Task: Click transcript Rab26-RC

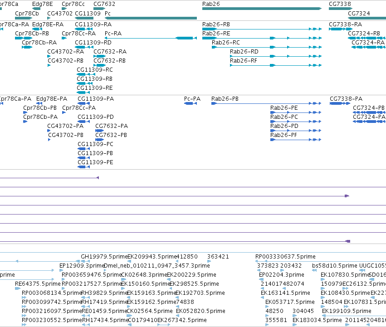Action: coord(226,43)
